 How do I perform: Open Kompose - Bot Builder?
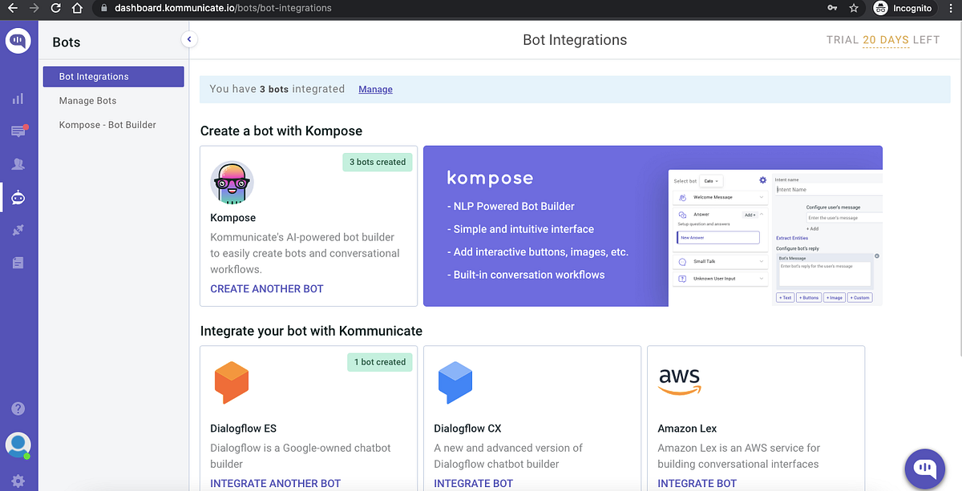tap(107, 124)
